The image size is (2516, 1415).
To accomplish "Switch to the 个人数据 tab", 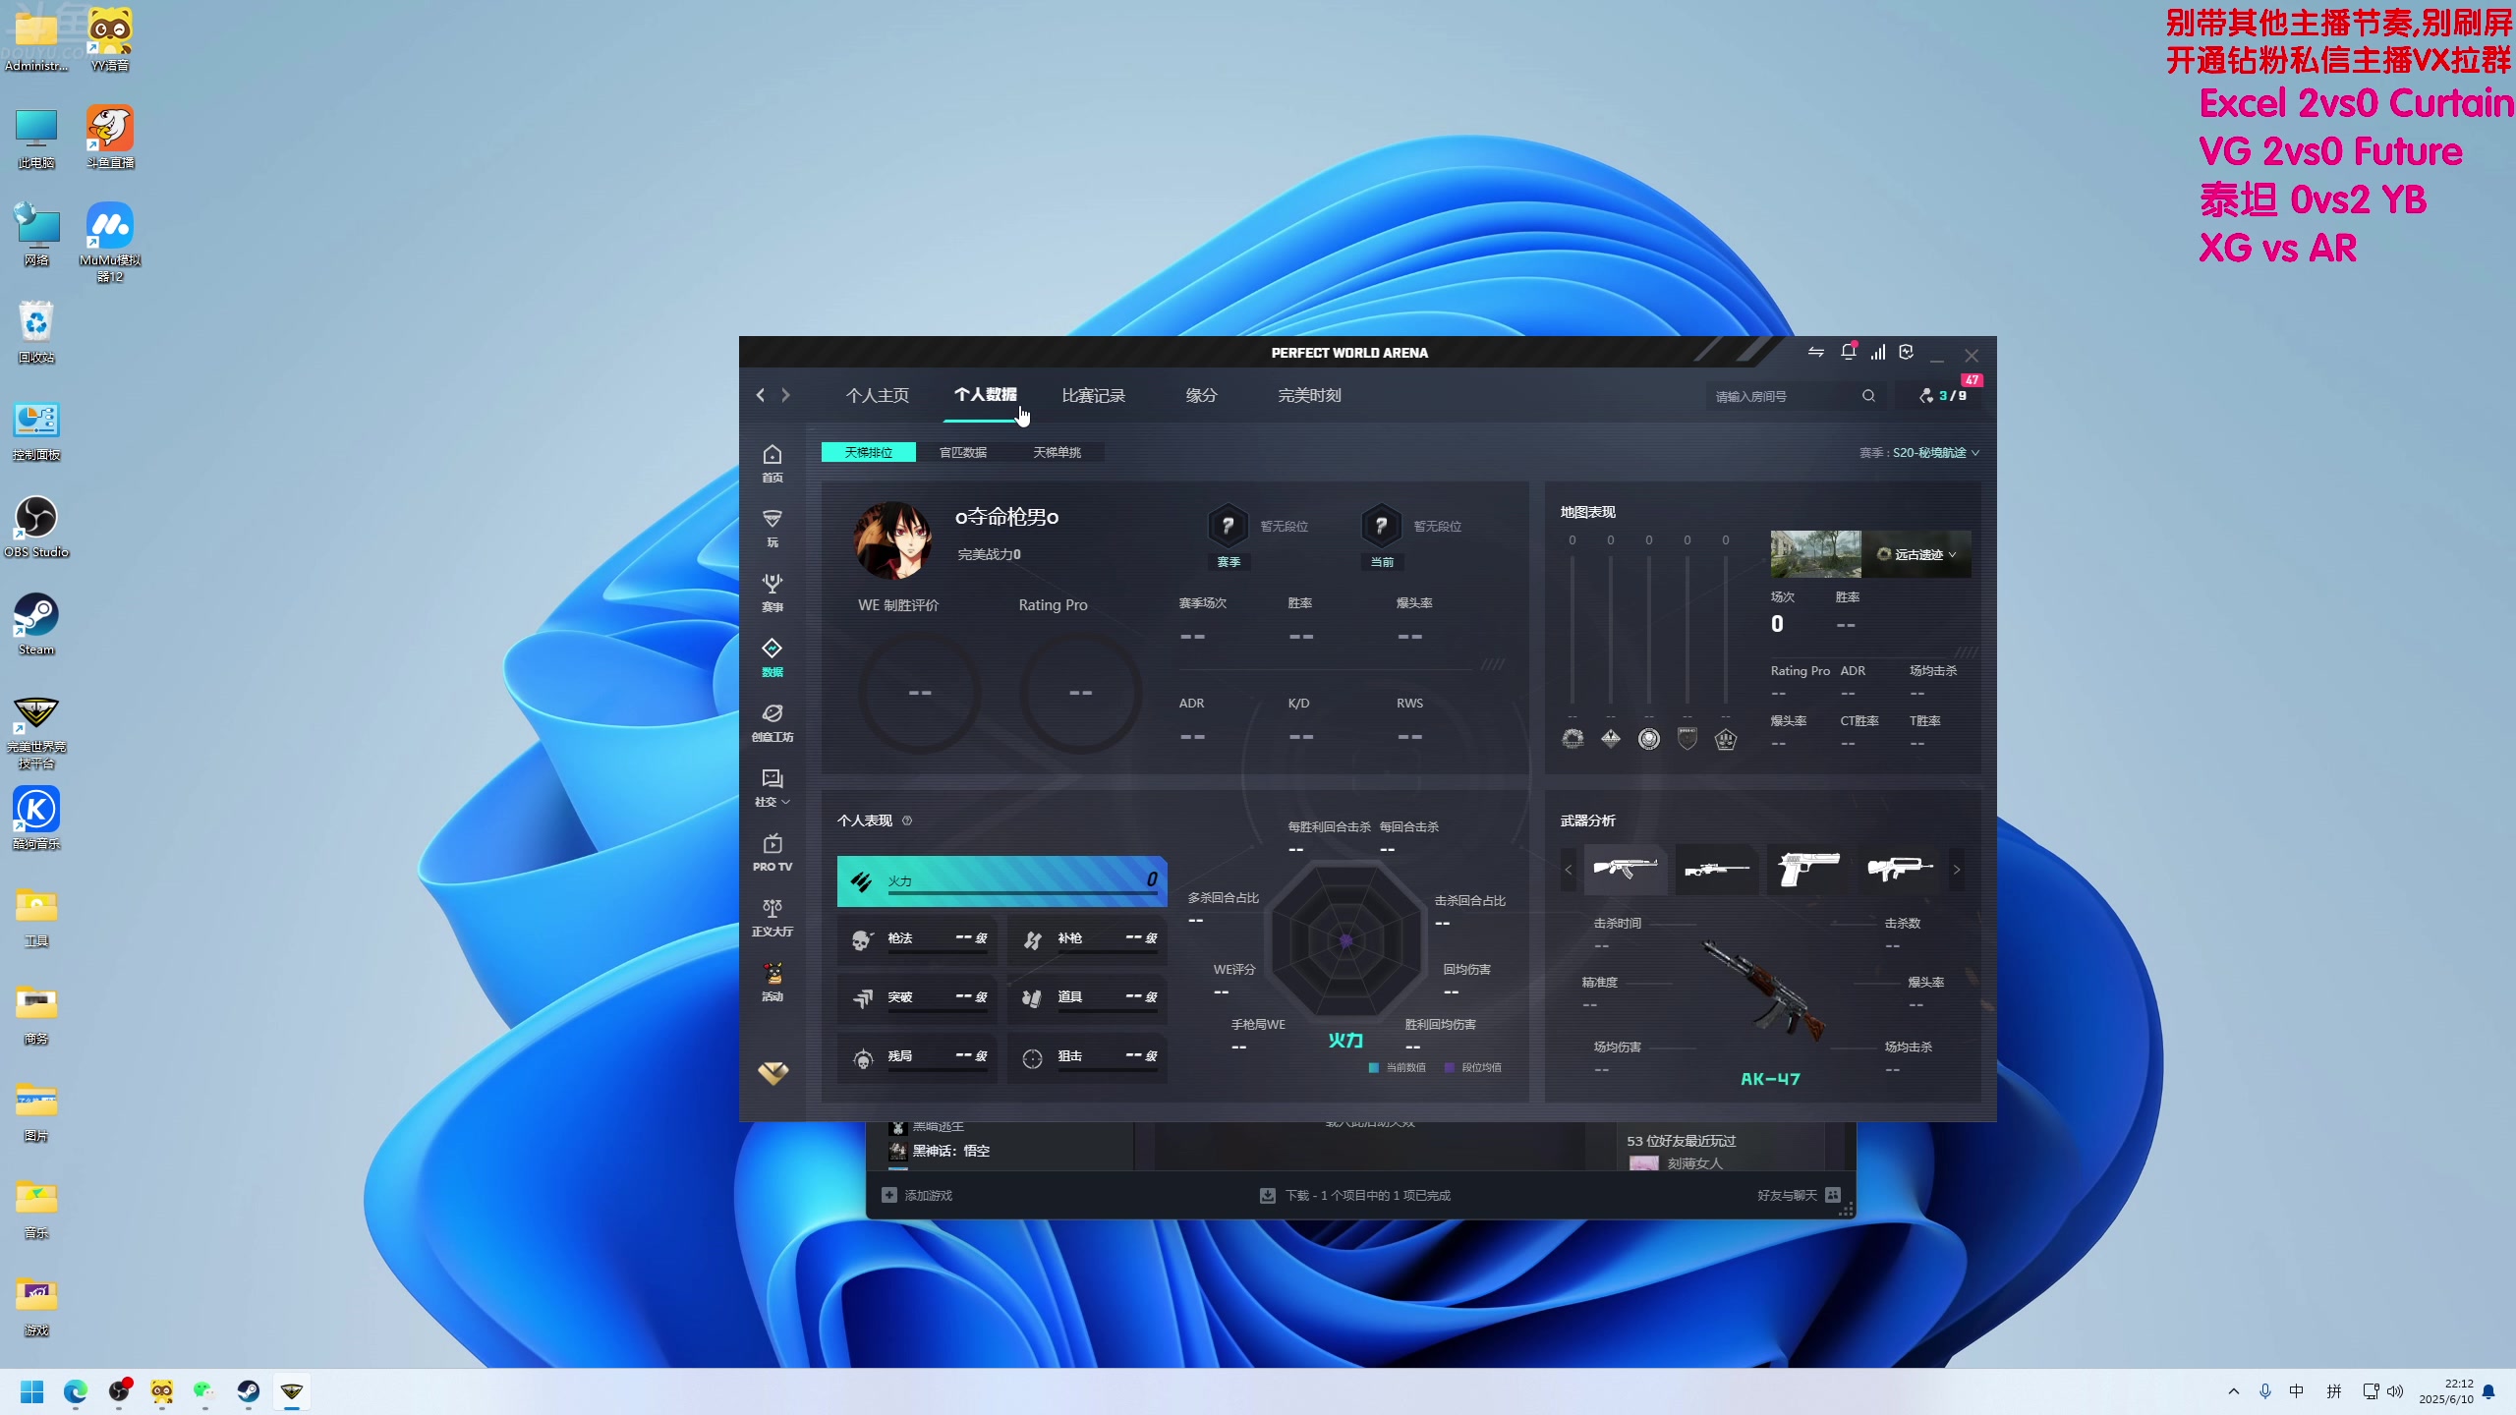I will click(x=986, y=395).
